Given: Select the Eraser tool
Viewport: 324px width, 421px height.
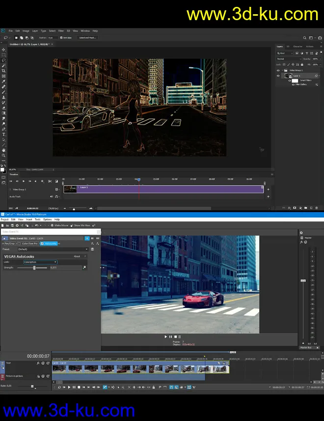Looking at the screenshot, I should (x=4, y=107).
